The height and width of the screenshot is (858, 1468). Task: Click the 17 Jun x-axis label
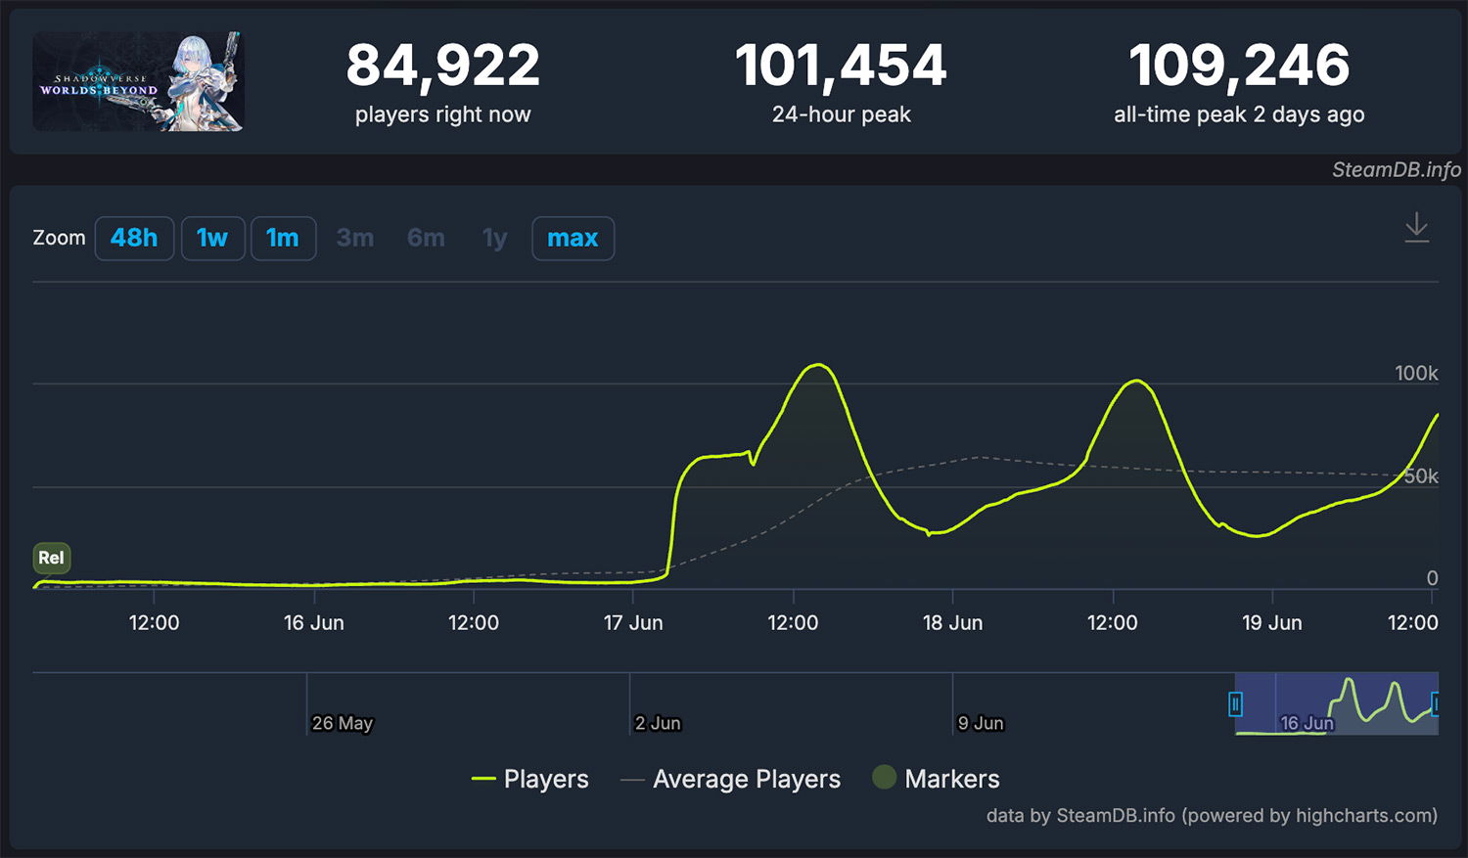[633, 622]
